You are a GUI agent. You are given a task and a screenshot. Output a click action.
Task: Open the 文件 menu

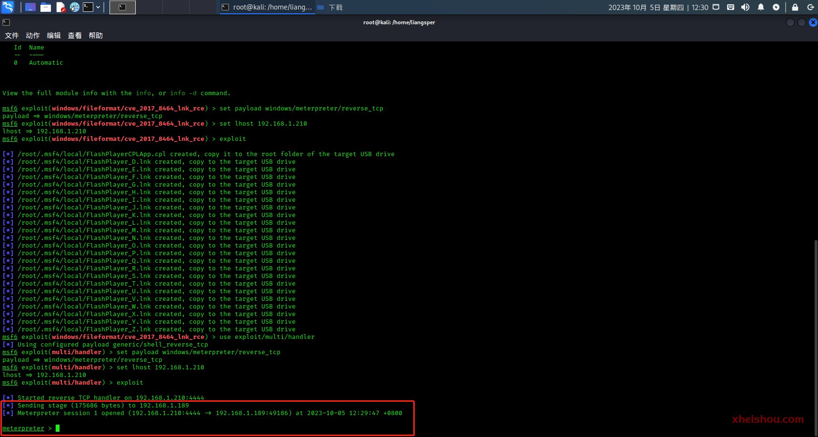click(12, 36)
